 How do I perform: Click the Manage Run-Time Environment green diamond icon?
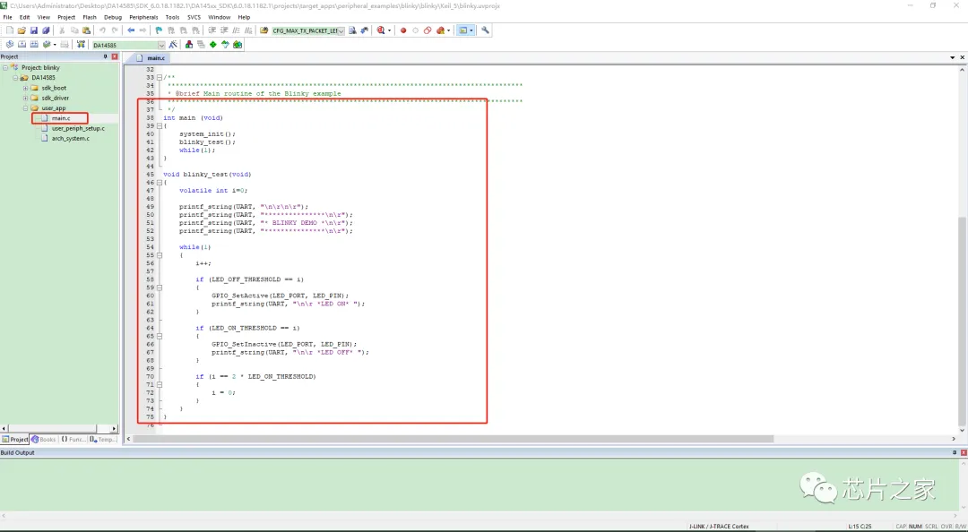(x=213, y=45)
